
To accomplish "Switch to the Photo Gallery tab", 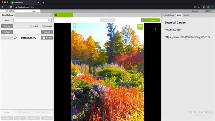I will [x=168, y=15].
